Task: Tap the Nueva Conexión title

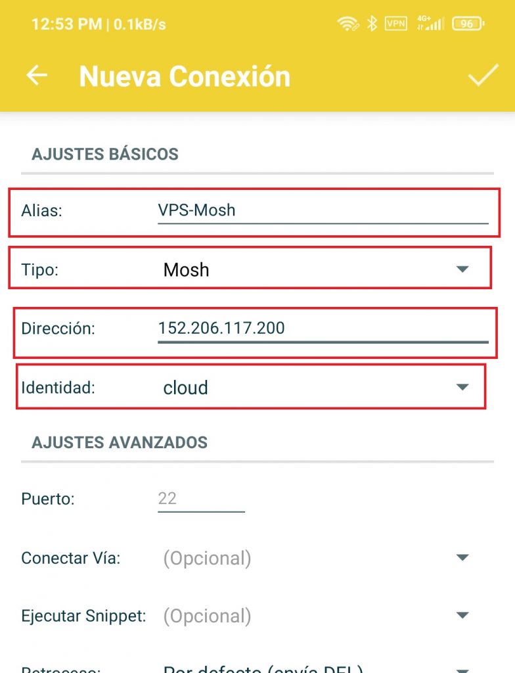Action: 185,76
